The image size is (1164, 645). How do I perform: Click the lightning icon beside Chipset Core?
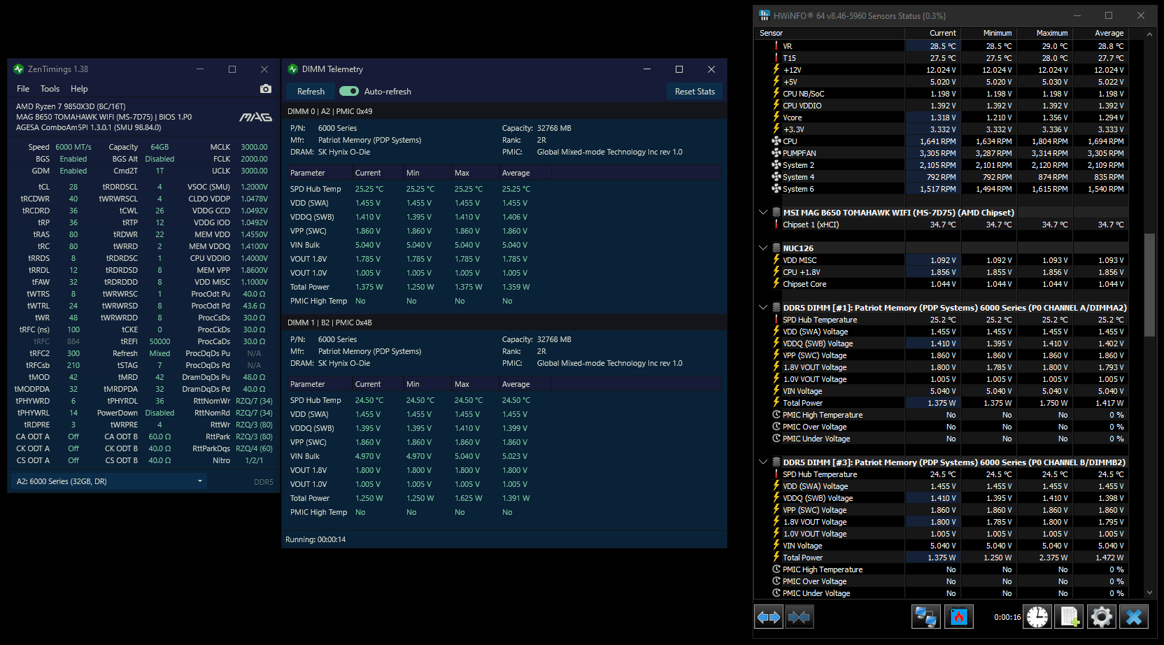click(x=776, y=284)
